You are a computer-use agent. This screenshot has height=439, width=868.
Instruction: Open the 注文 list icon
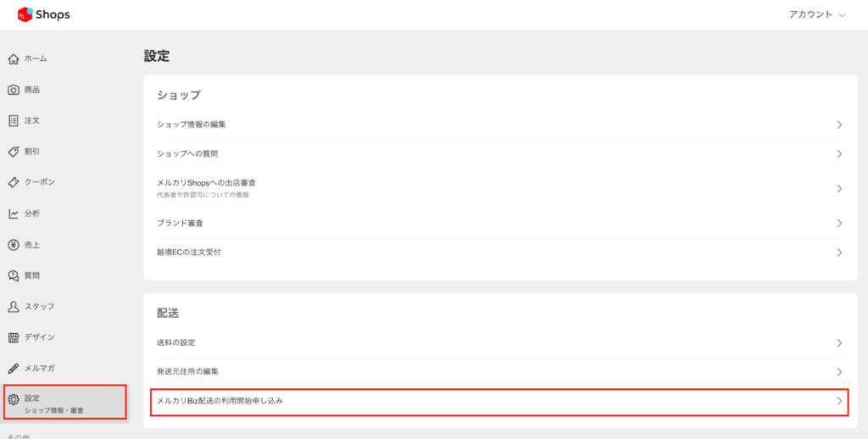click(14, 120)
